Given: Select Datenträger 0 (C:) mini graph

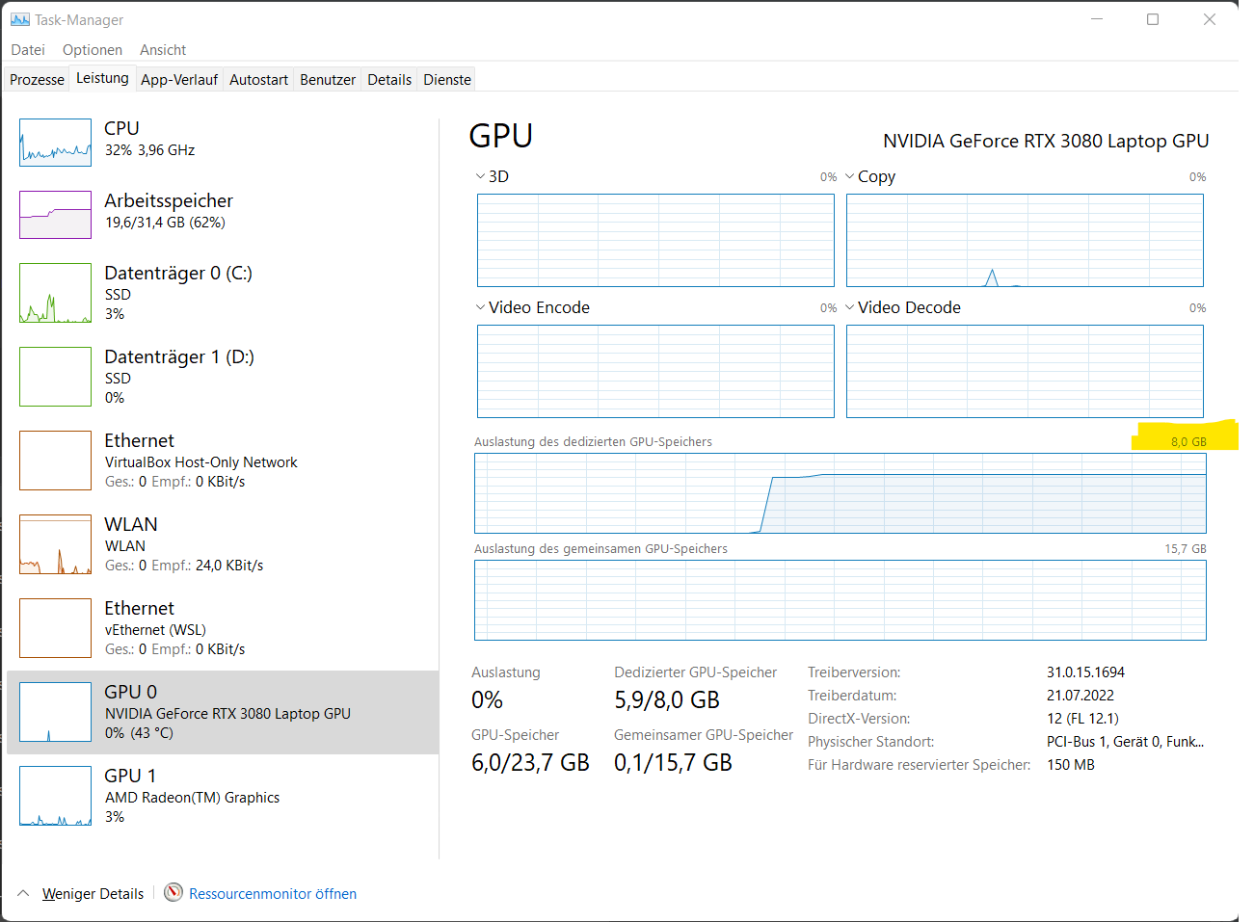Looking at the screenshot, I should coord(55,293).
